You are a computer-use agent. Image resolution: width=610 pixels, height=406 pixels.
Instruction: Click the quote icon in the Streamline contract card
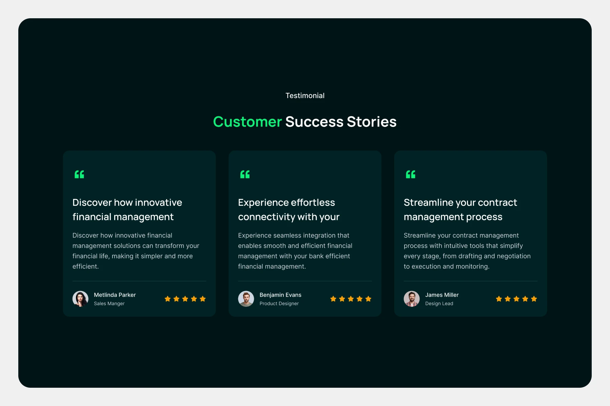[410, 175]
